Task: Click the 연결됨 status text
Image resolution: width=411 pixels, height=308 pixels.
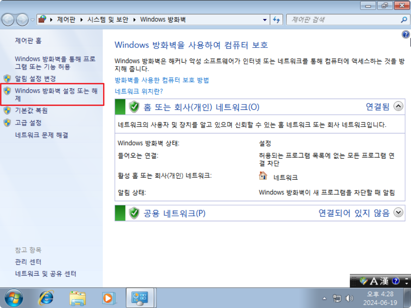Action: coord(377,106)
